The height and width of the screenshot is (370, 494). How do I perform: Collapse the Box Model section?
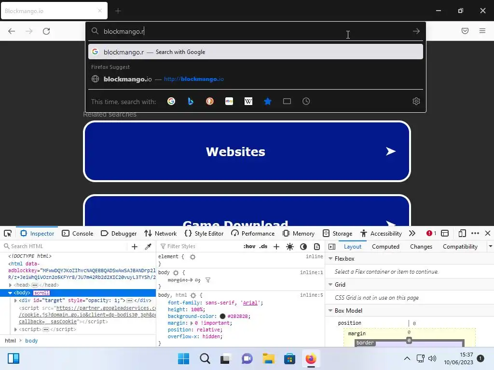330,311
